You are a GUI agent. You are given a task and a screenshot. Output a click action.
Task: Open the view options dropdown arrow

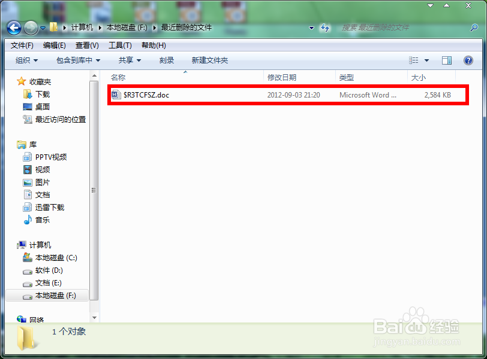pyautogui.click(x=427, y=60)
